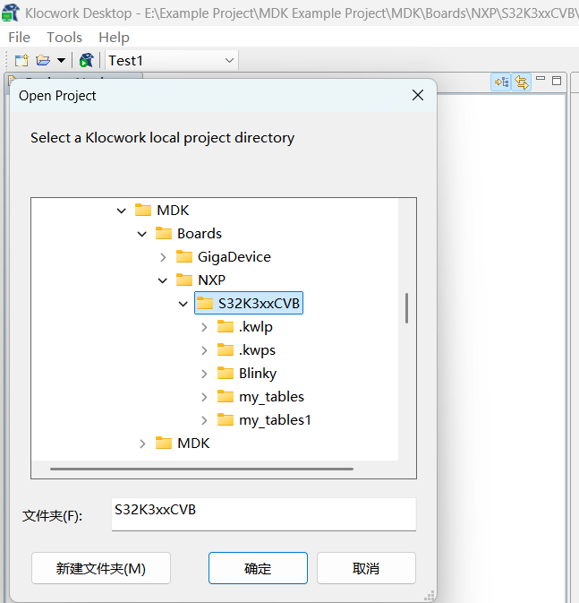Expand the lower MDK folder chevron
Image resolution: width=579 pixels, height=603 pixels.
(x=142, y=444)
